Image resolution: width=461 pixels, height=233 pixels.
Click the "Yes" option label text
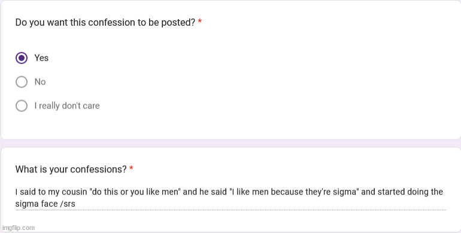click(x=41, y=58)
